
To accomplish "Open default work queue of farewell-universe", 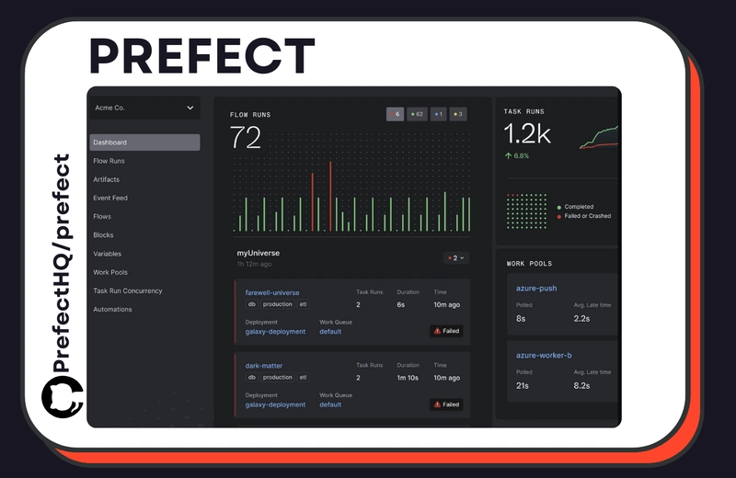I will (x=330, y=332).
